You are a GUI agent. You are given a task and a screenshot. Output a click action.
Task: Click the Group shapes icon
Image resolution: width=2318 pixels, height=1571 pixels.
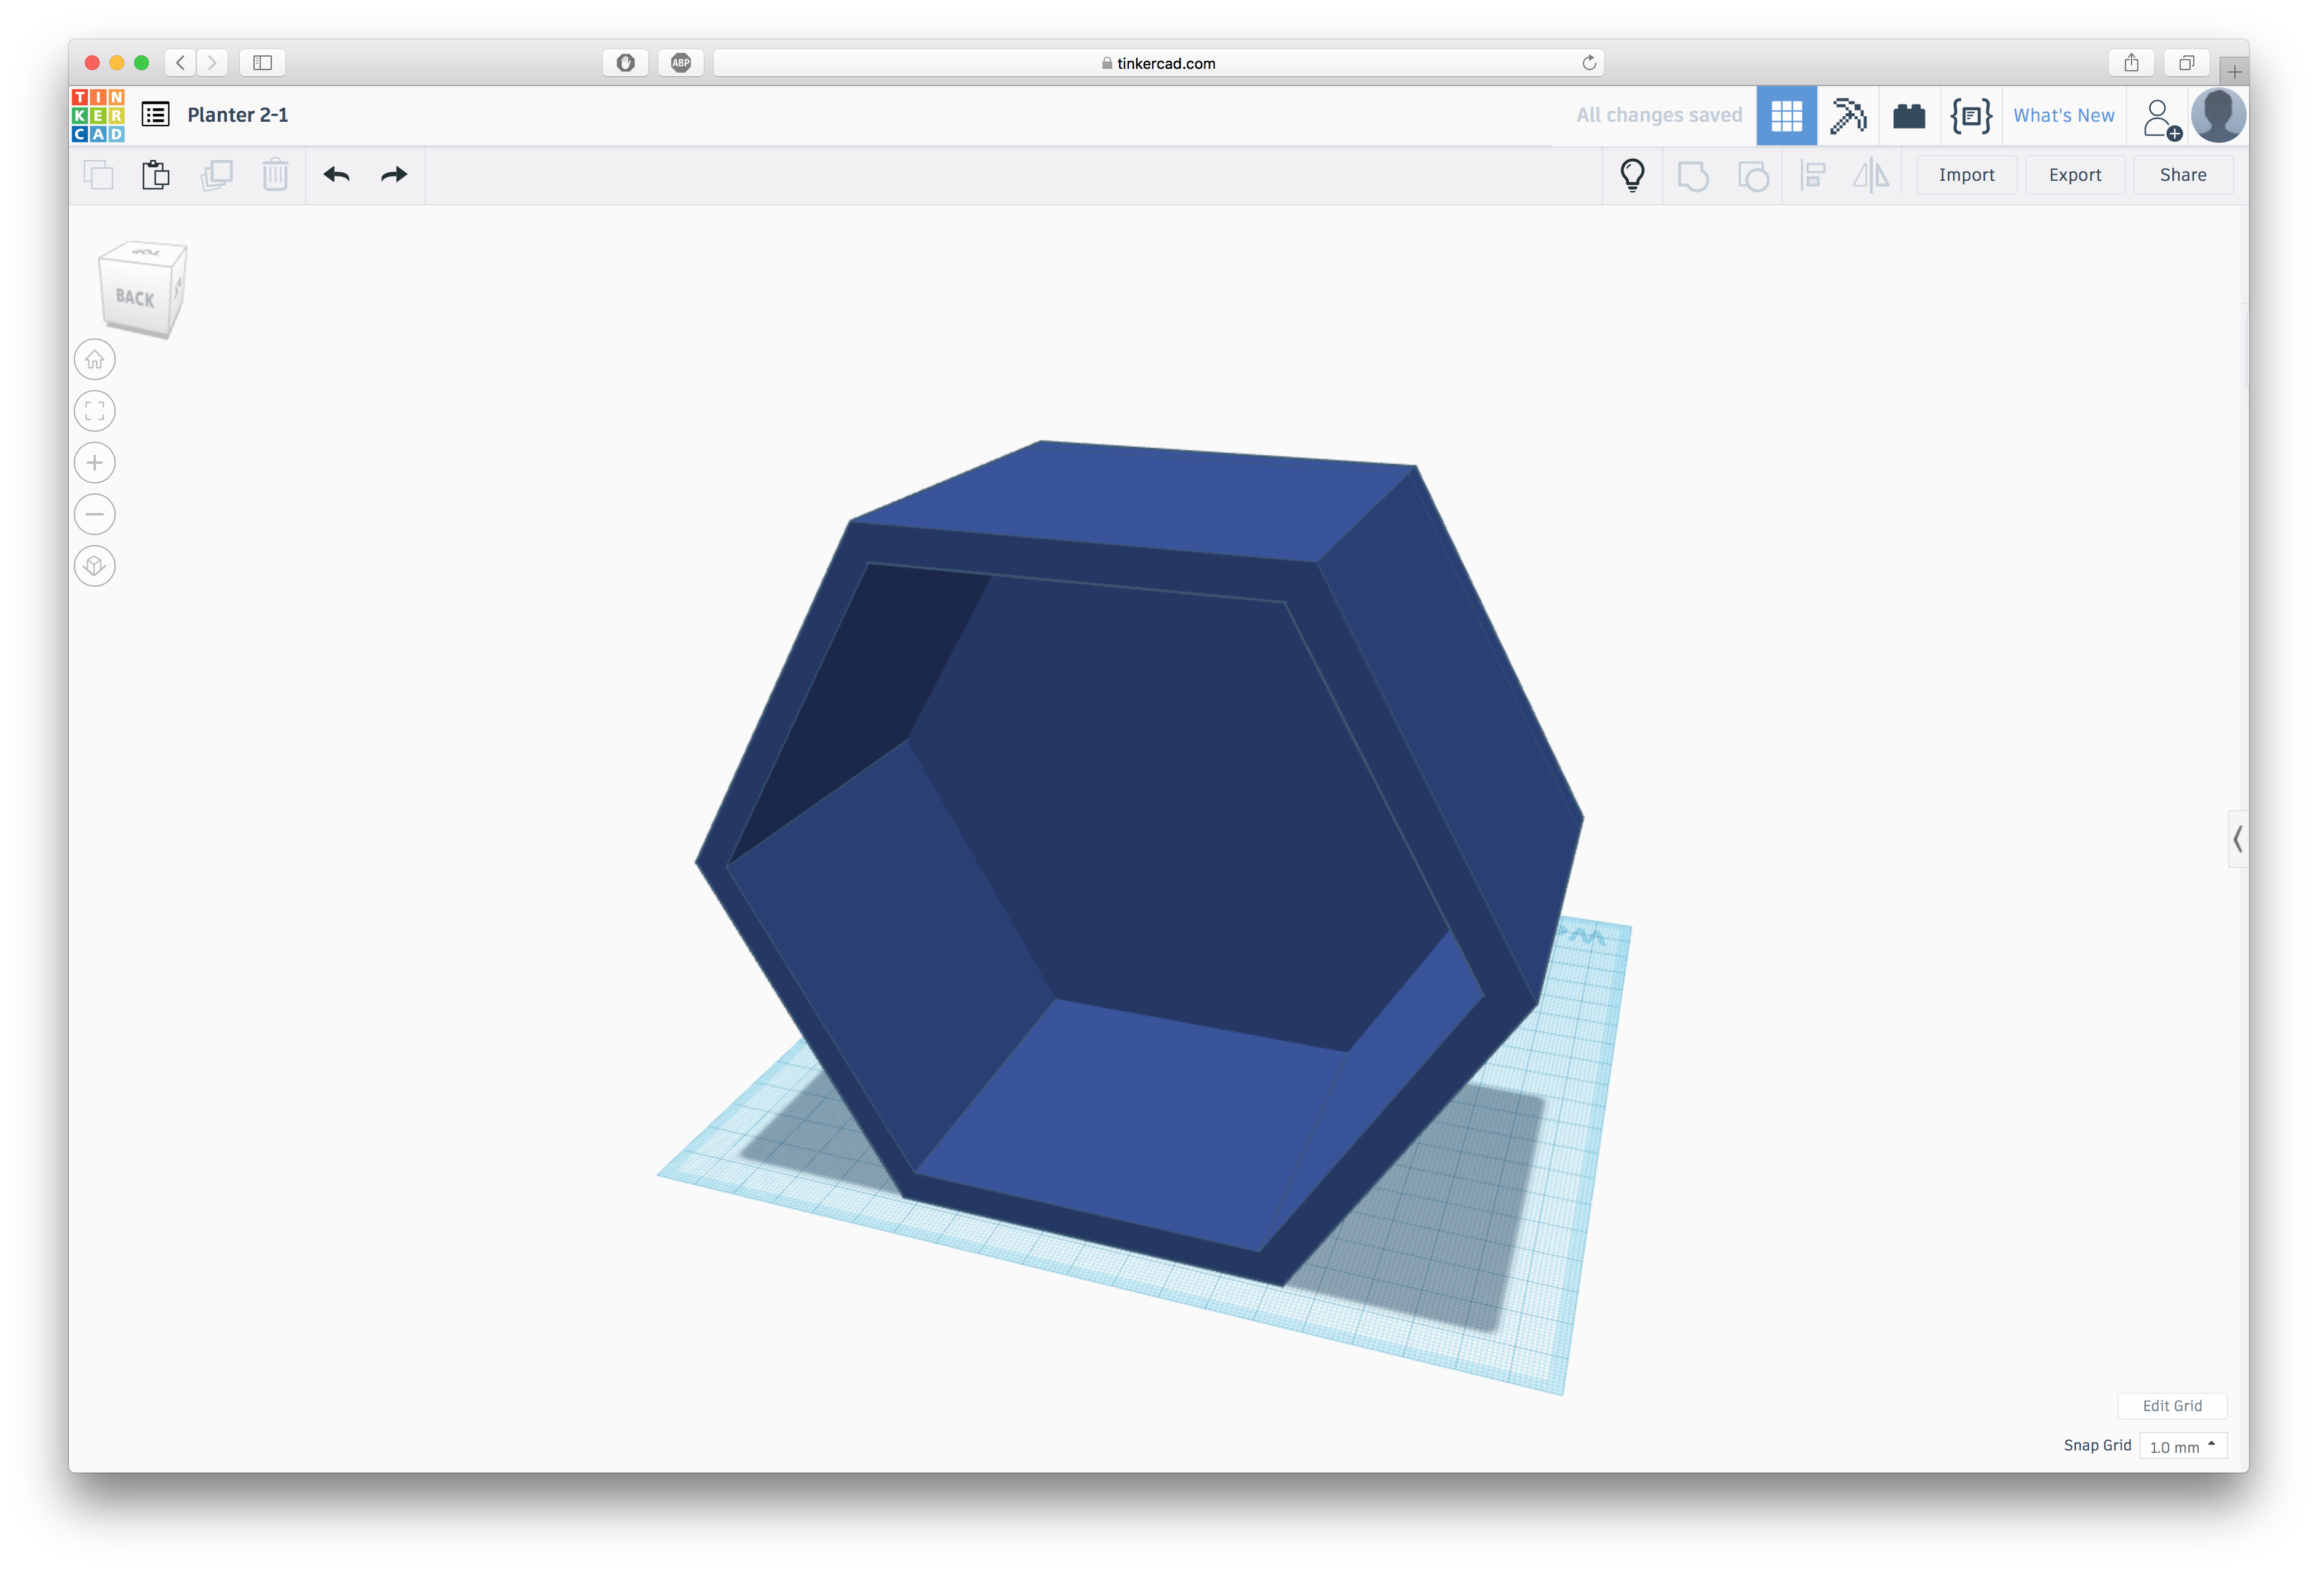1692,175
